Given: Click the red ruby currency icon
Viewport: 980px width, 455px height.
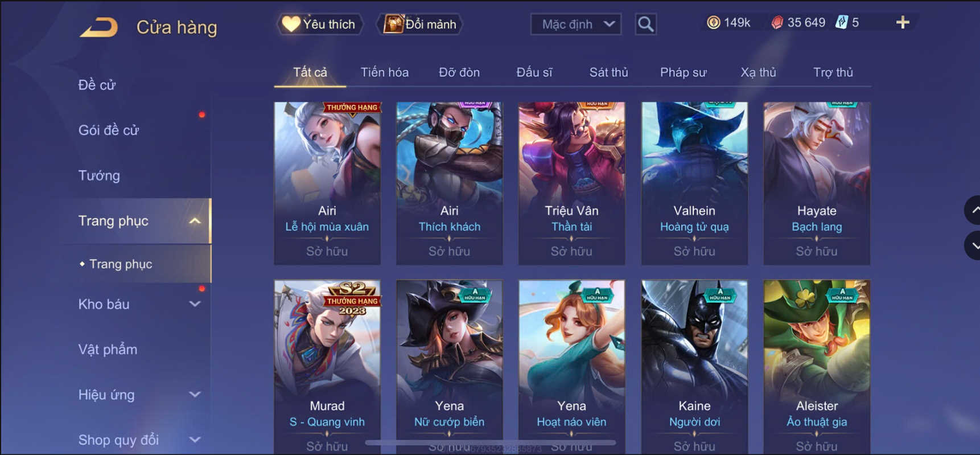Looking at the screenshot, I should click(777, 22).
